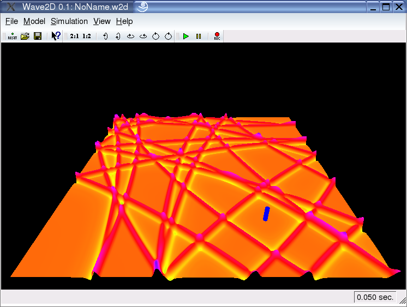
Task: Start the simulation with the green Play button
Action: 186,37
